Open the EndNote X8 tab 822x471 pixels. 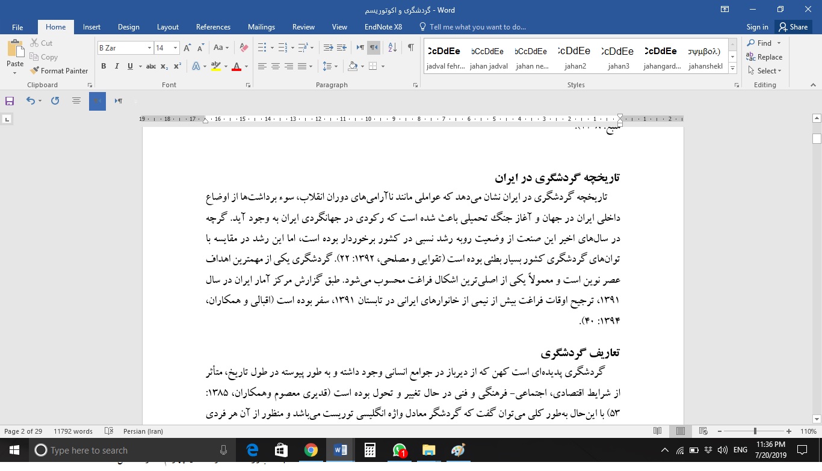[383, 26]
